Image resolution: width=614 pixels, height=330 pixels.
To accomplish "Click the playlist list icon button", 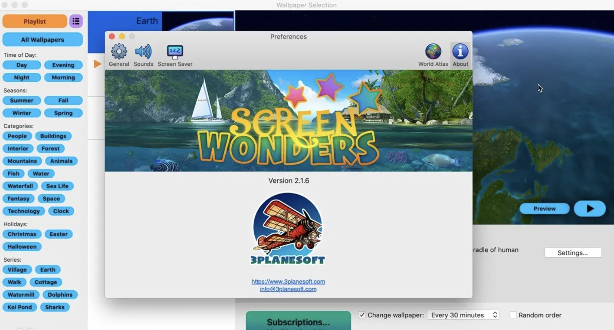I will [x=76, y=21].
